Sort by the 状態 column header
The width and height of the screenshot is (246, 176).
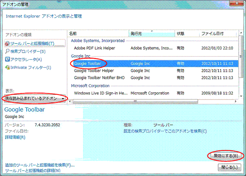(187, 34)
